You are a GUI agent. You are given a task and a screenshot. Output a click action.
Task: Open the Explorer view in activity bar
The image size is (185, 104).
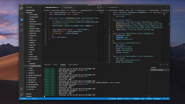(x=21, y=8)
